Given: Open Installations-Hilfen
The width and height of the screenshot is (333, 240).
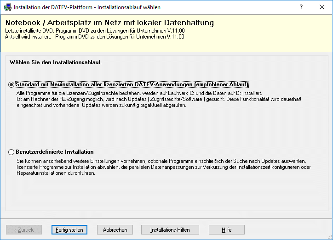Looking at the screenshot, I should point(170,230).
